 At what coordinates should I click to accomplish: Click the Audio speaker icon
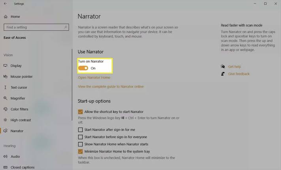pos(6,157)
